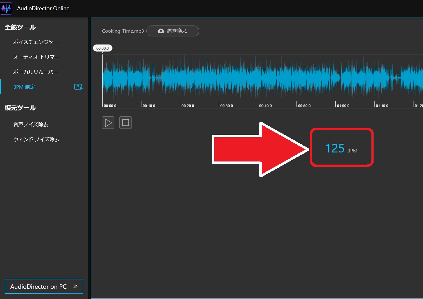Stop audio playback with the square button
Viewport: 423px width, 299px height.
(126, 123)
